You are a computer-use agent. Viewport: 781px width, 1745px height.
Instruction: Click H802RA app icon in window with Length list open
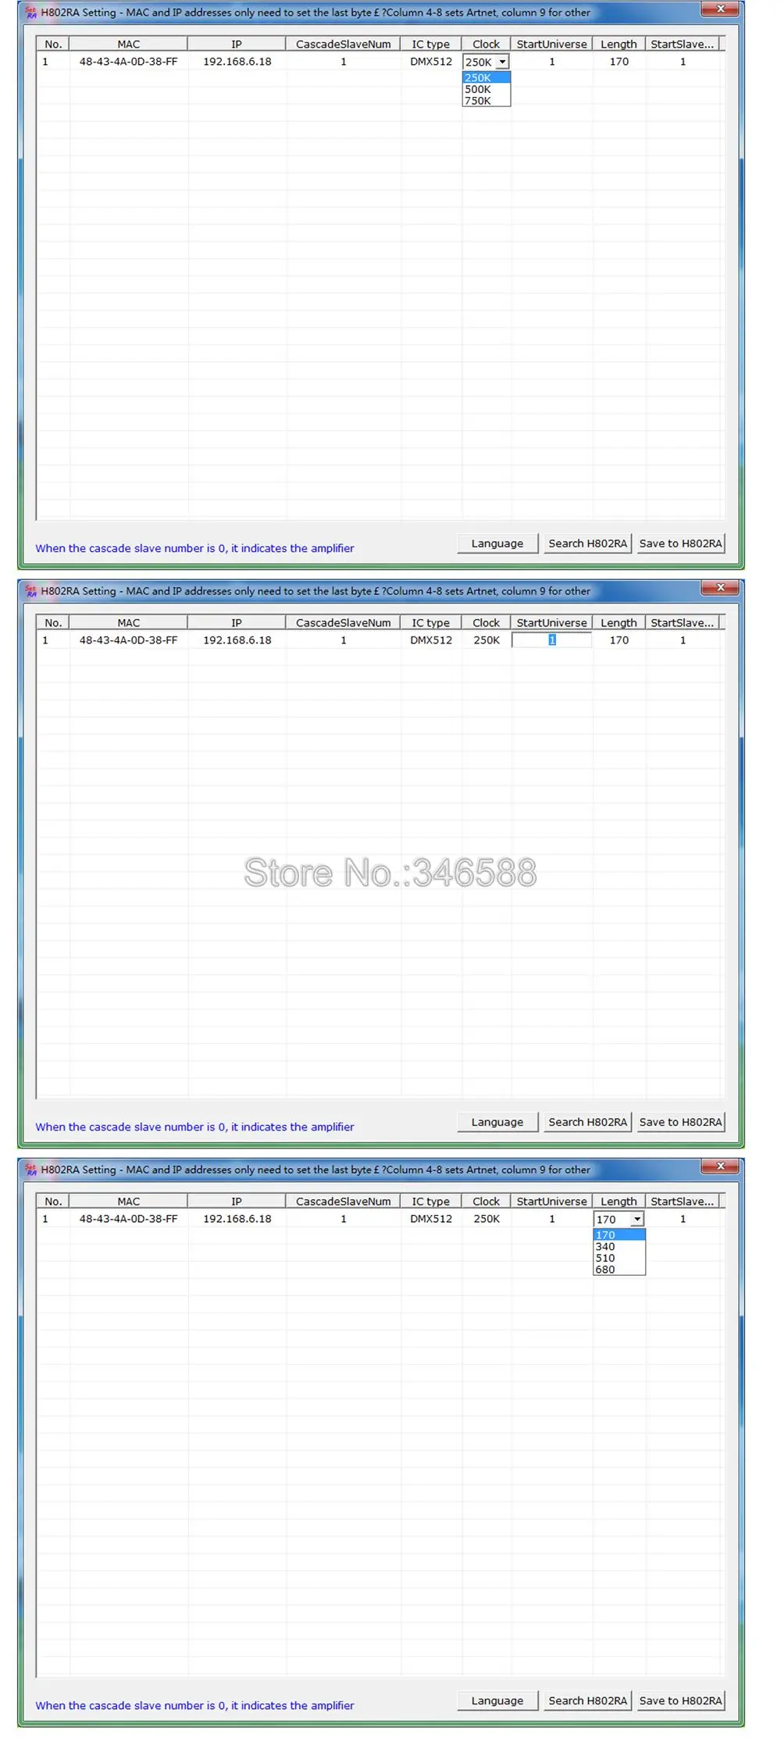31,1170
